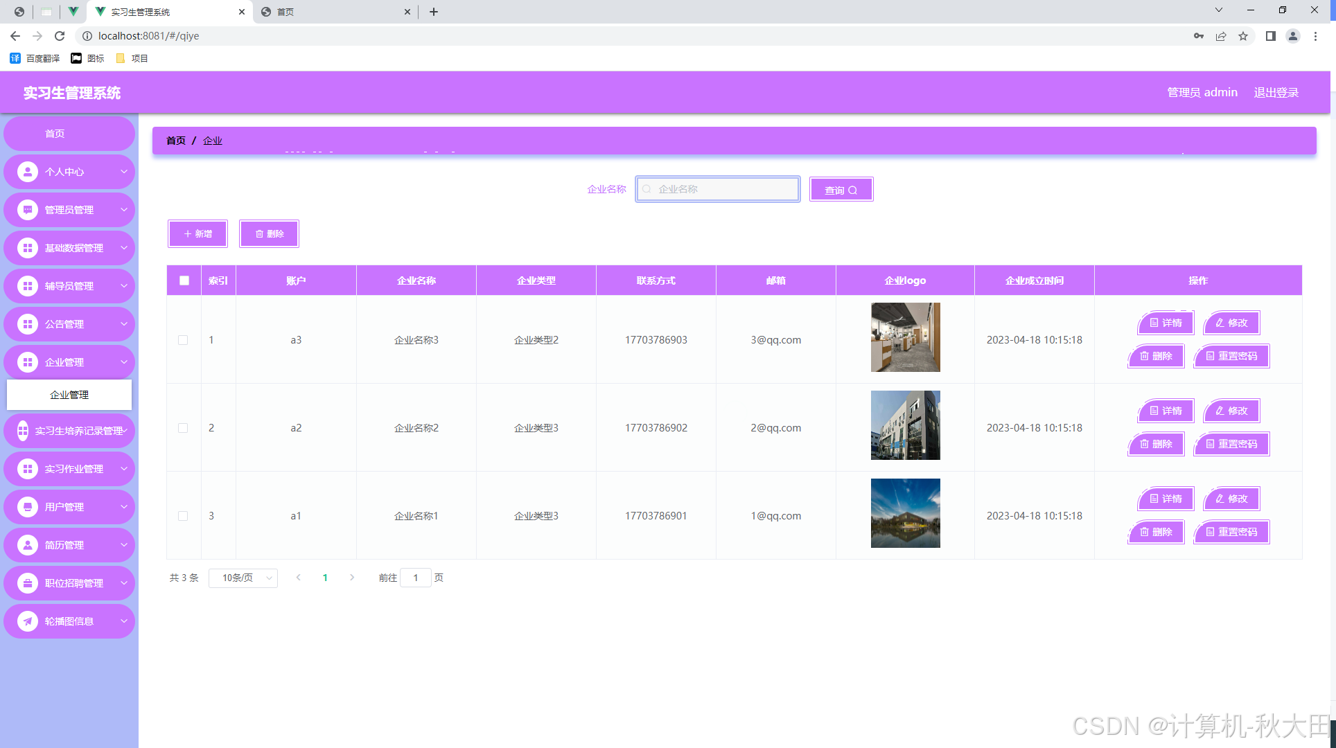Expand 用户管理 menu chevron
Image resolution: width=1336 pixels, height=748 pixels.
point(124,507)
